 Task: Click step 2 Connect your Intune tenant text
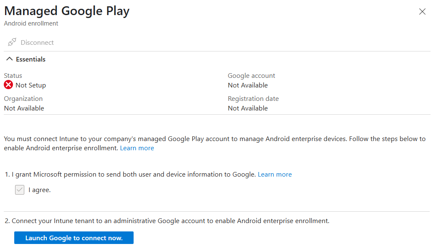pyautogui.click(x=167, y=221)
